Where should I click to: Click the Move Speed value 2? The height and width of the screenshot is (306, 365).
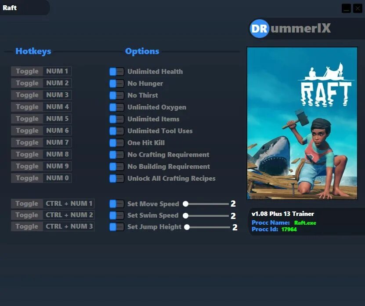tap(233, 204)
